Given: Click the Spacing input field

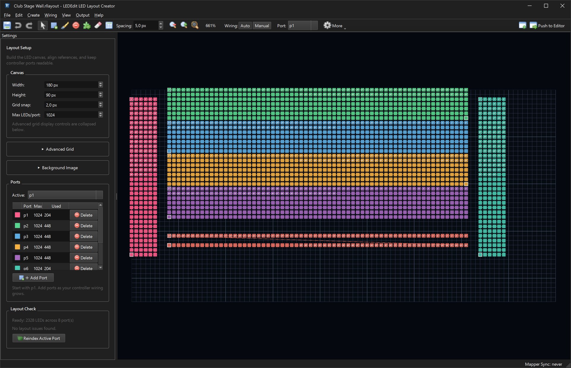Looking at the screenshot, I should click(x=146, y=26).
